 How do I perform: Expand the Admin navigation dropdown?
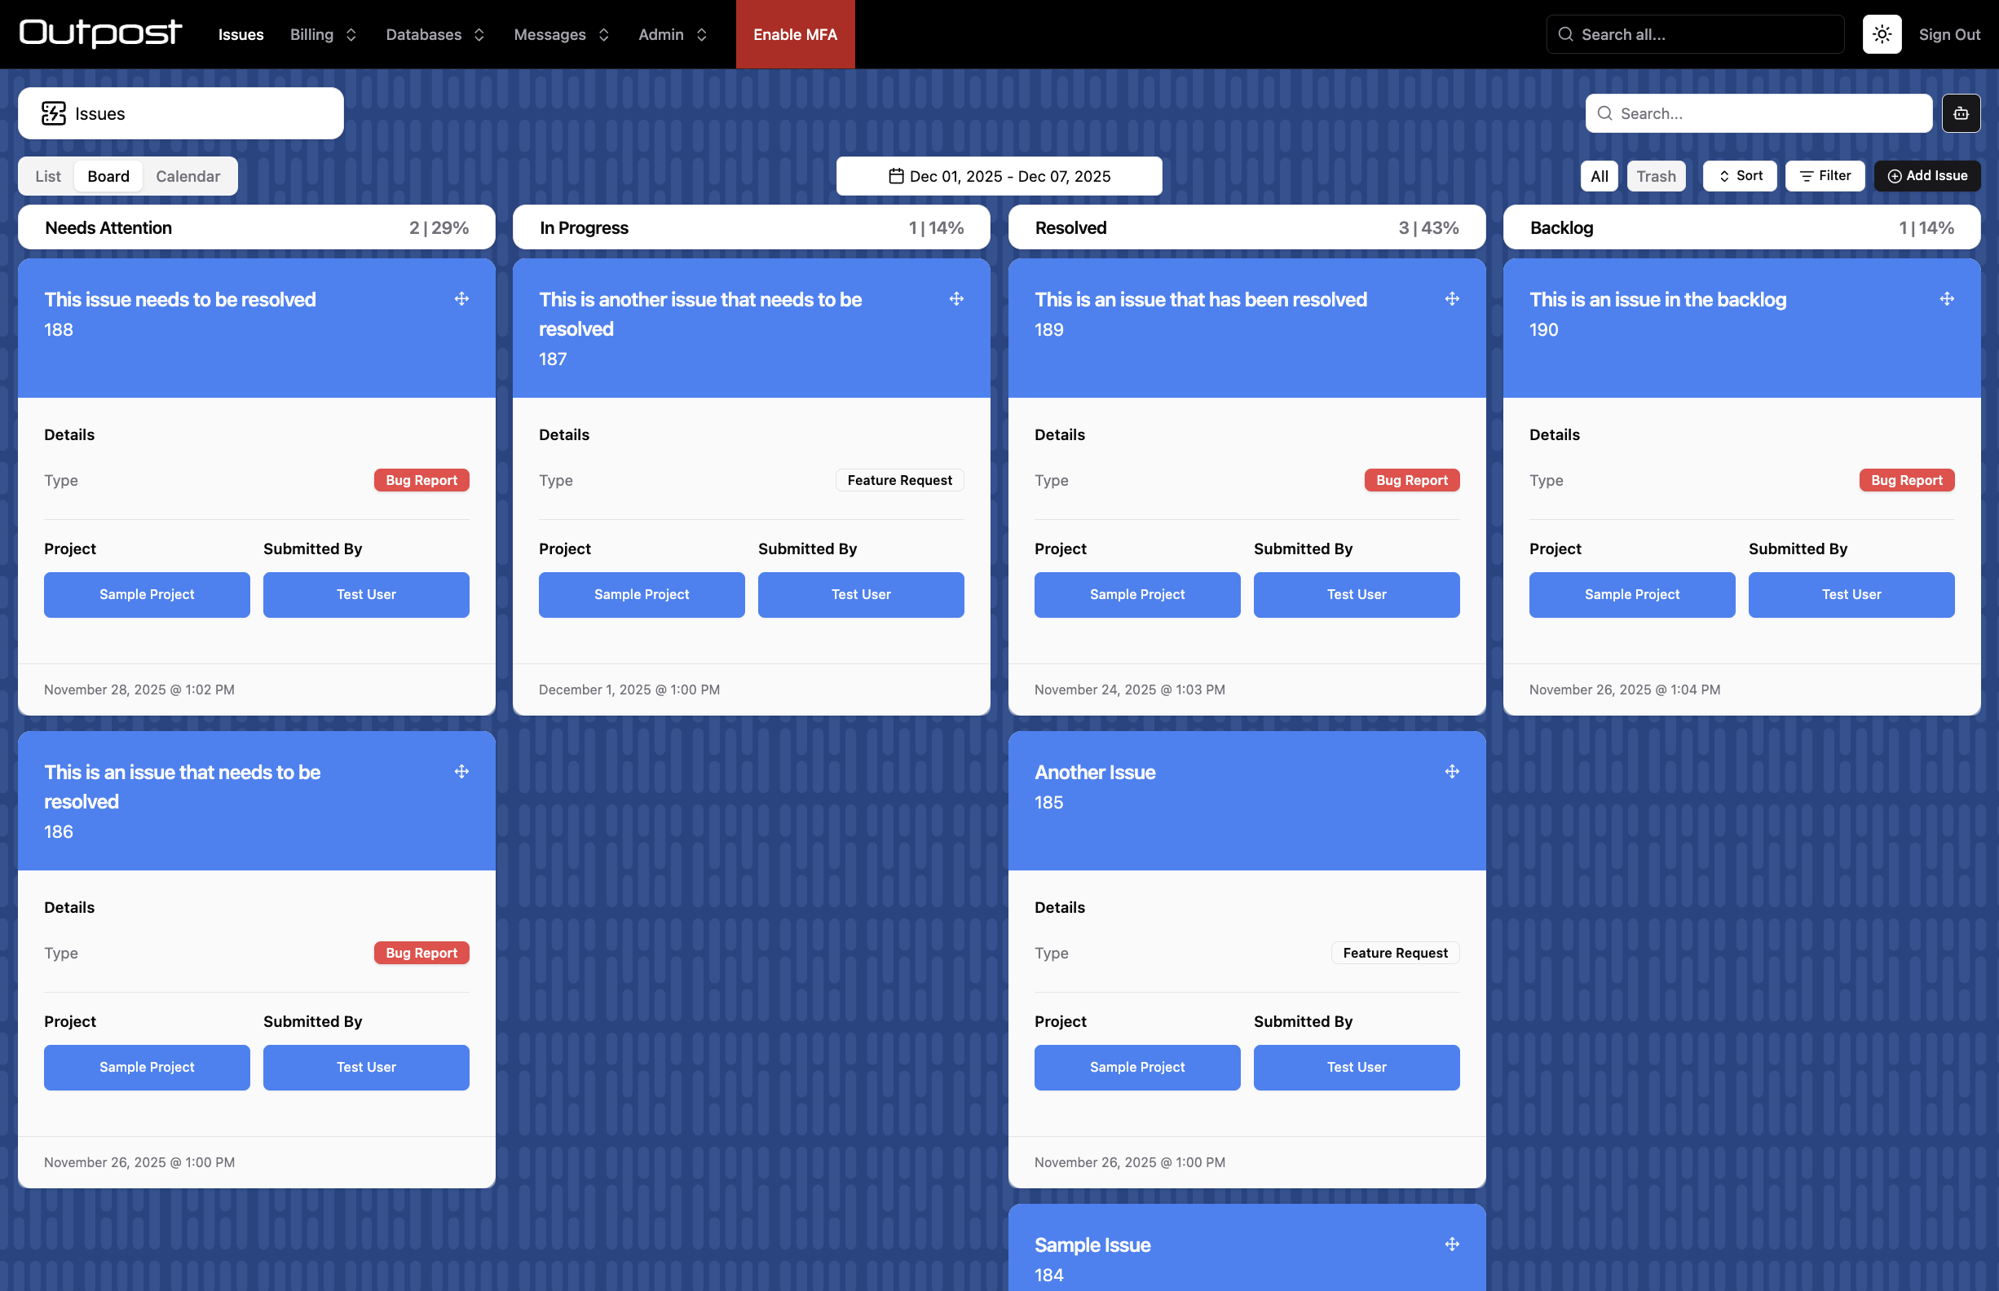(673, 34)
